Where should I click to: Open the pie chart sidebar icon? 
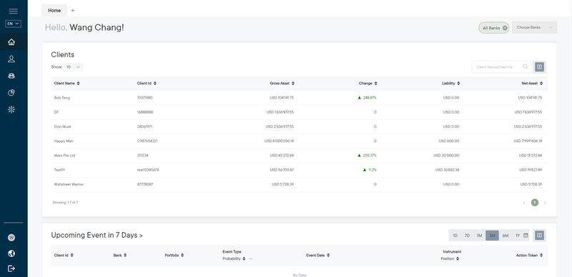point(11,93)
